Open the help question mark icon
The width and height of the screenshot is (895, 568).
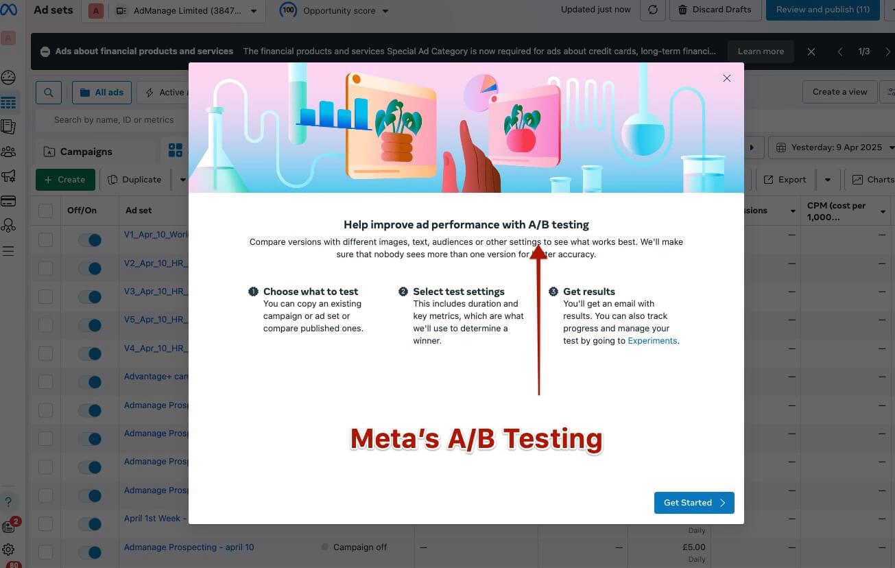point(8,502)
